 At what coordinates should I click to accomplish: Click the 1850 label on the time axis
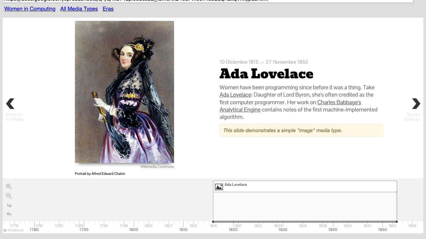pyautogui.click(x=382, y=230)
